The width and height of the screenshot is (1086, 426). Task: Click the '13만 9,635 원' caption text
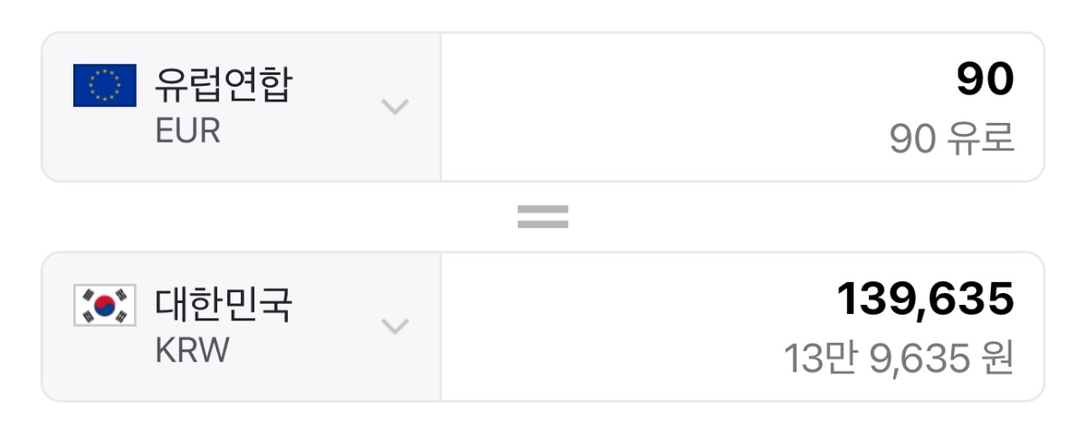click(x=898, y=359)
